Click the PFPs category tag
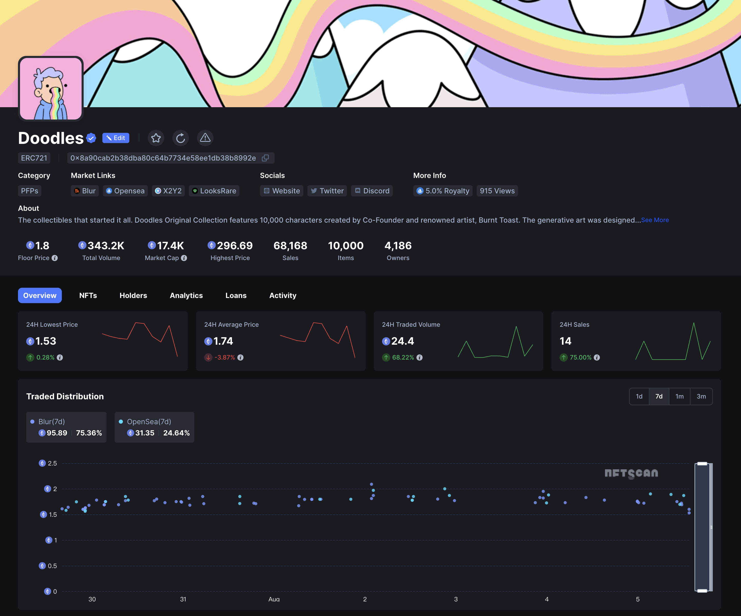The width and height of the screenshot is (741, 616). click(x=30, y=191)
